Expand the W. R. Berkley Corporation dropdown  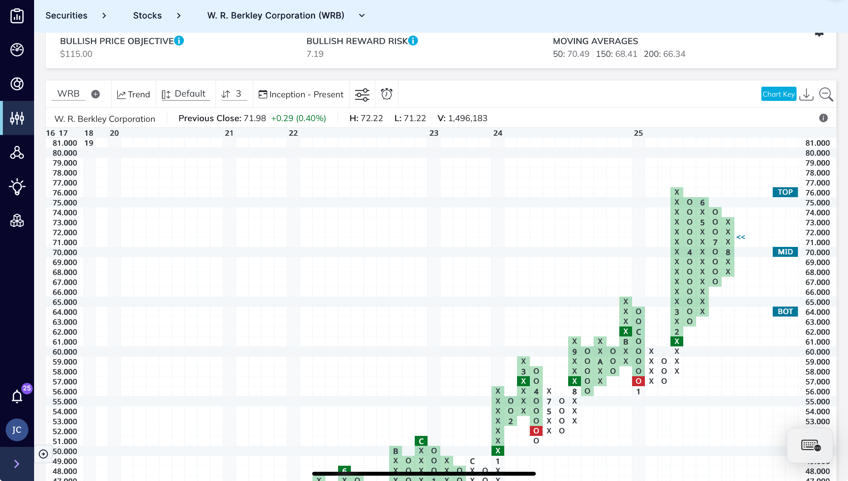(362, 16)
